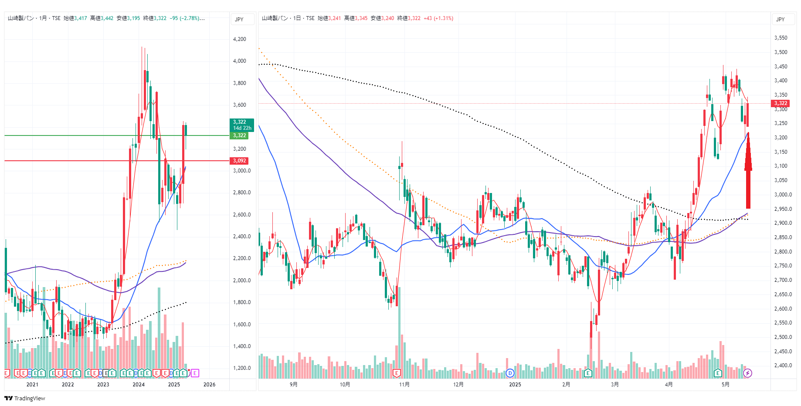The image size is (801, 406).
Task: Select the green 3,322 horizontal line label
Action: (239, 135)
